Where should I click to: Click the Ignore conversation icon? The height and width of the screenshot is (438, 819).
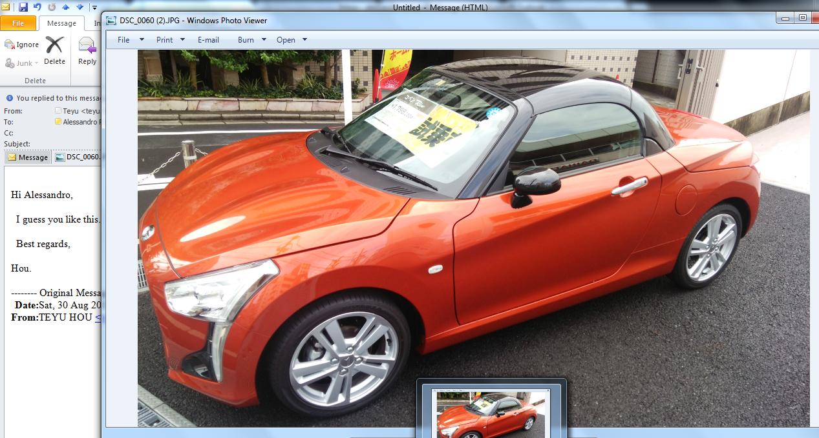pyautogui.click(x=10, y=45)
